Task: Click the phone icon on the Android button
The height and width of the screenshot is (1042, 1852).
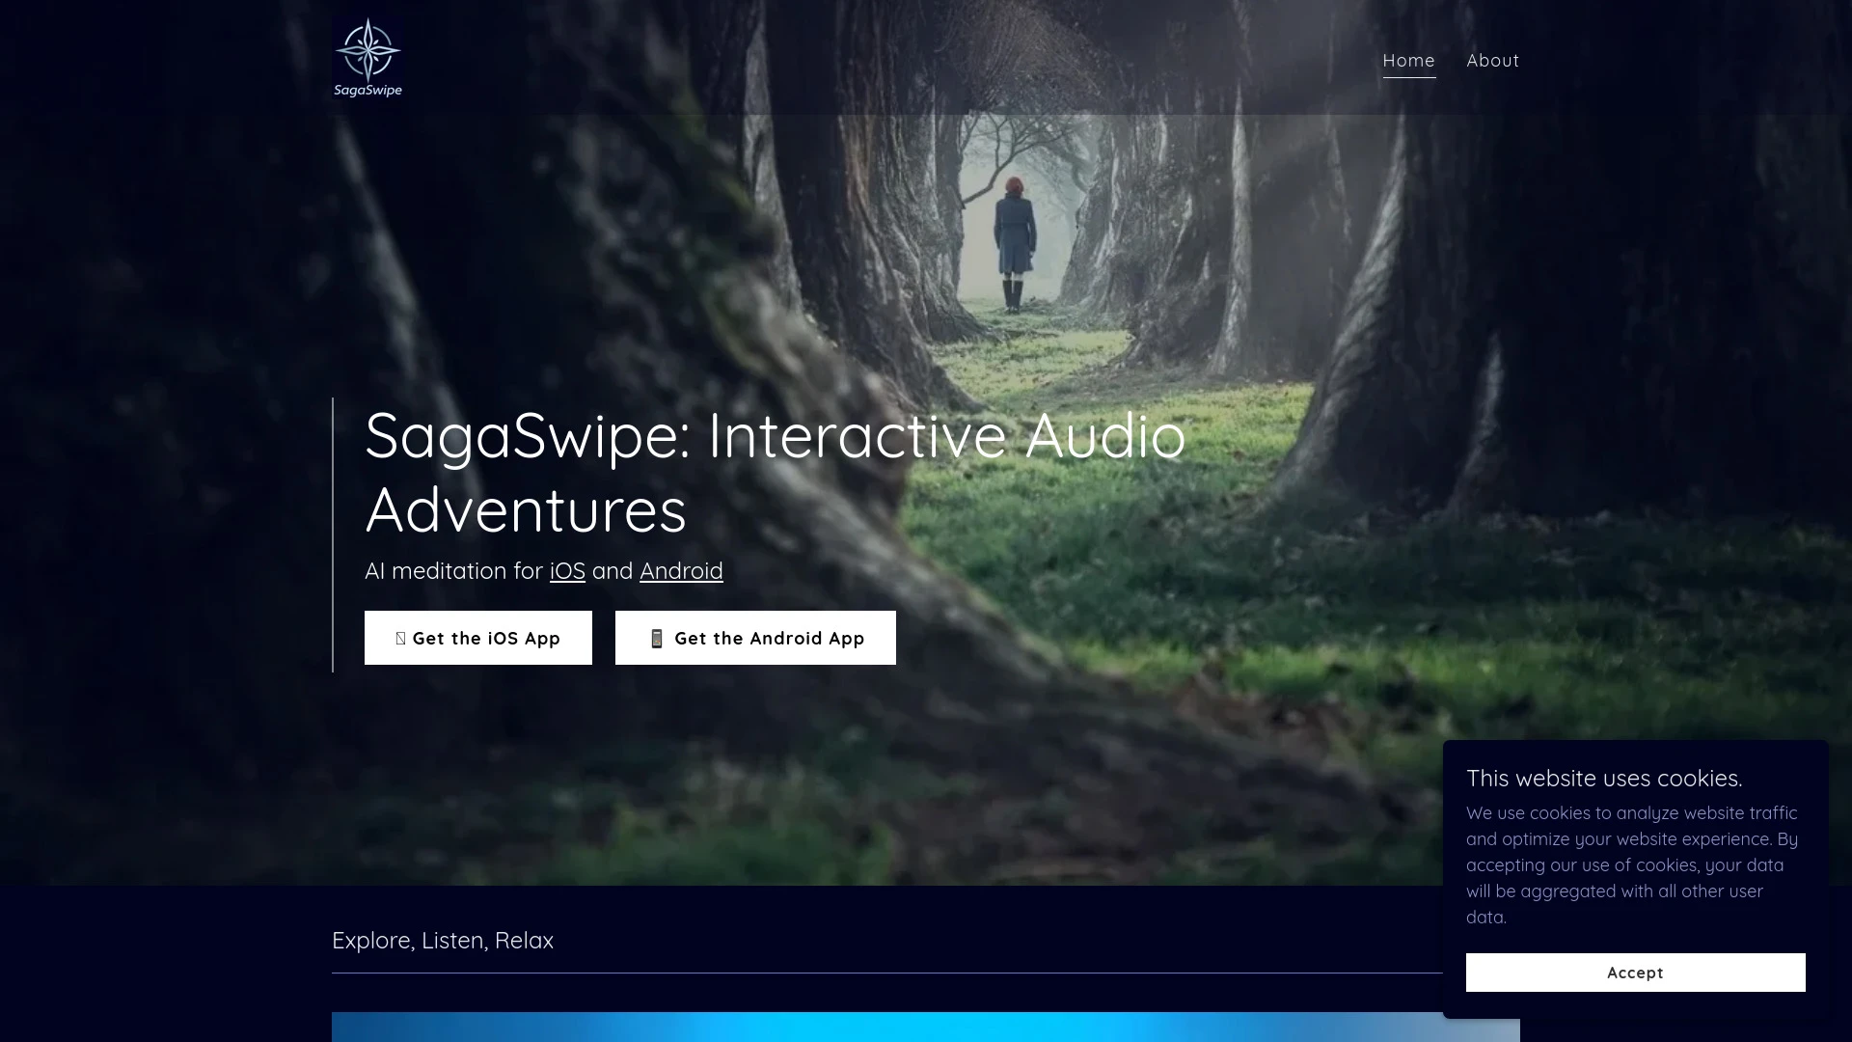Action: click(657, 638)
